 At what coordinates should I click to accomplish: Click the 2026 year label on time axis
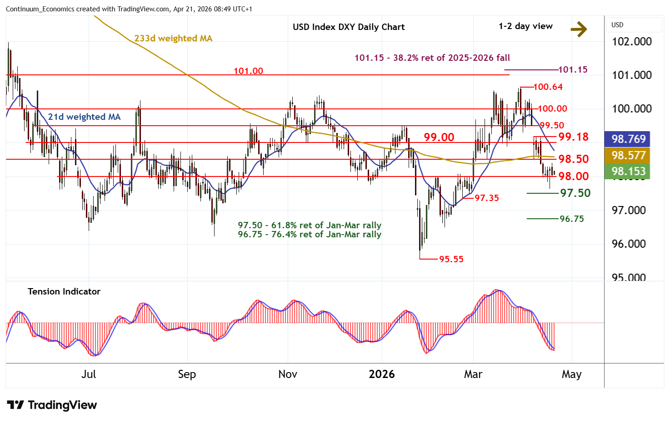point(381,374)
